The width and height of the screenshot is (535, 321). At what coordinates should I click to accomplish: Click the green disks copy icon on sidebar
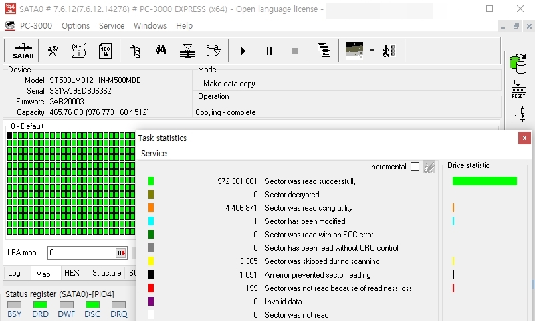click(x=518, y=64)
